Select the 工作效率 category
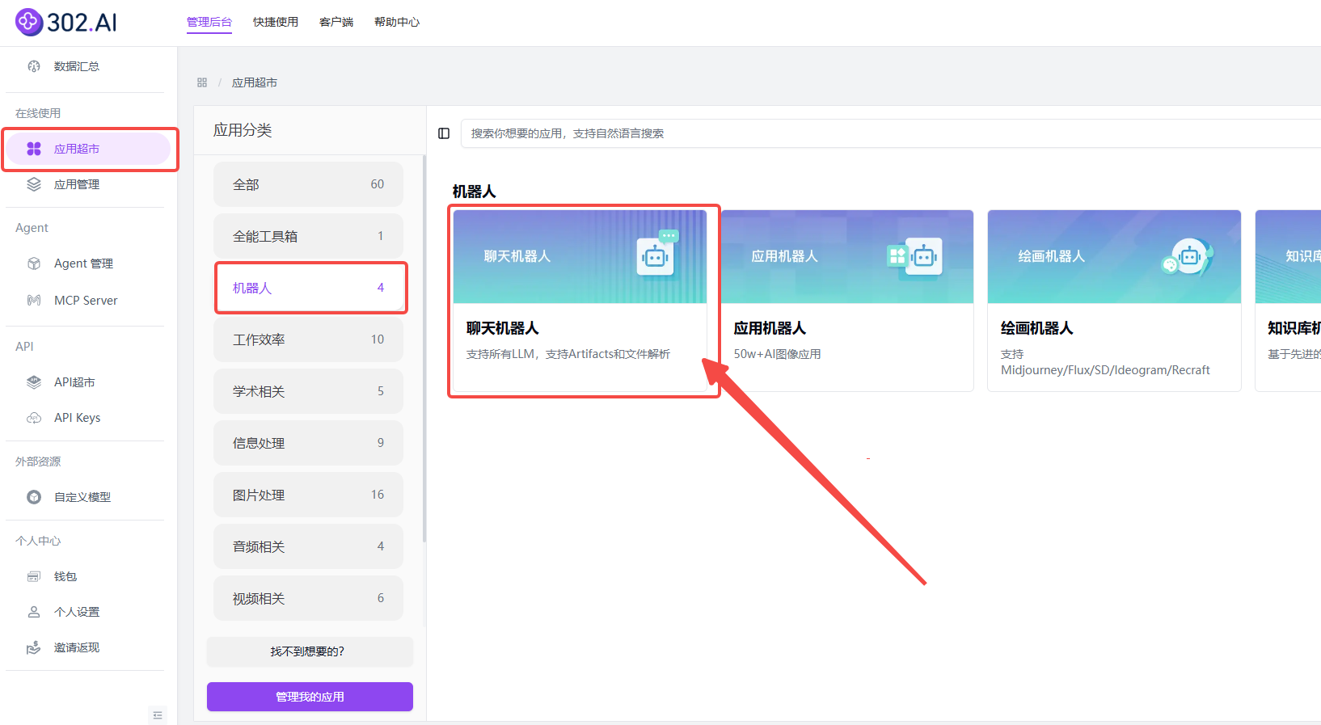This screenshot has width=1321, height=725. point(308,339)
